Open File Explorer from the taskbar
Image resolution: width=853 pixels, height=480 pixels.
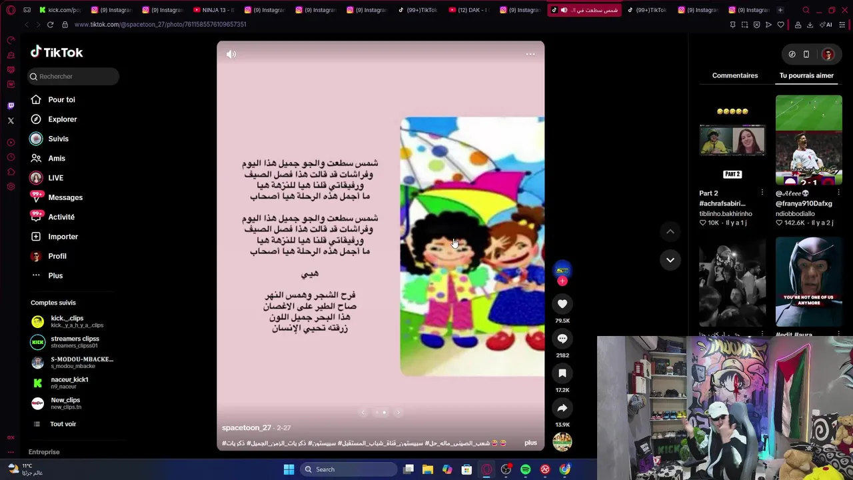click(x=428, y=469)
